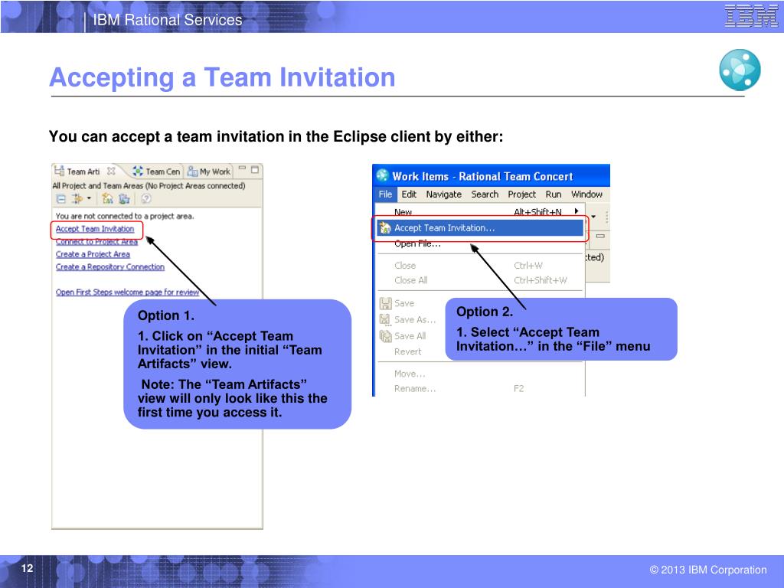Click the Save All icon in File menu
Screen dimensions: 784x588
(386, 336)
